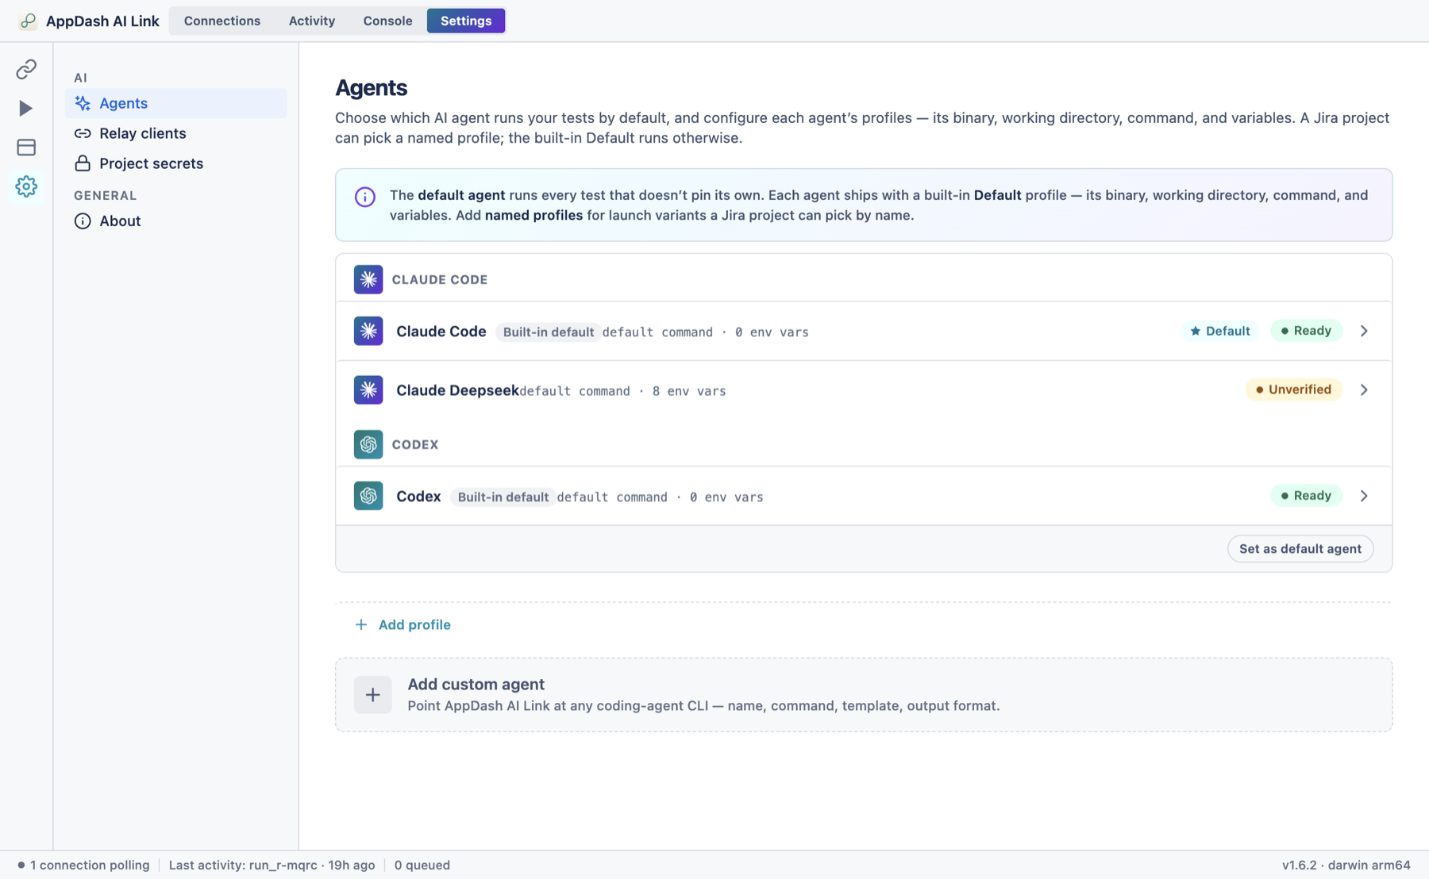
Task: Click the Claude Deepseek profile icon
Action: (x=368, y=390)
